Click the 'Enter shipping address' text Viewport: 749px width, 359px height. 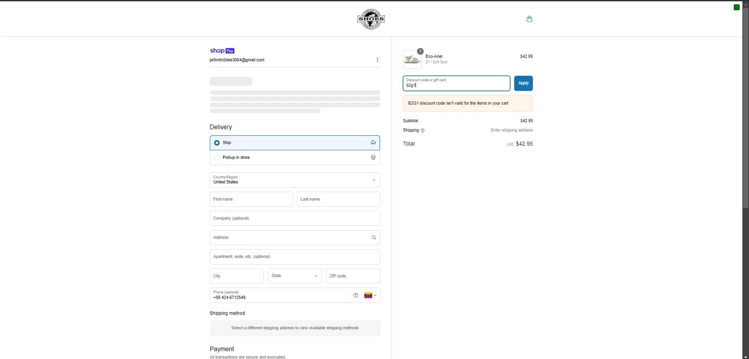point(512,130)
